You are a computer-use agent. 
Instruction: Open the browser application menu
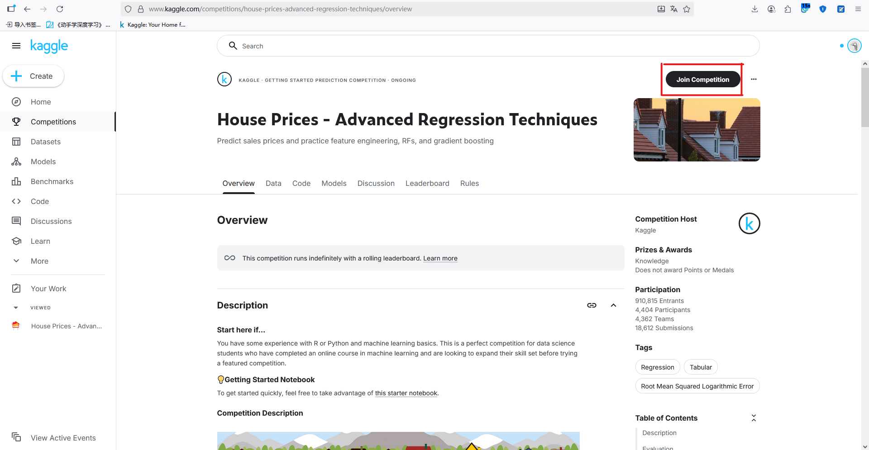point(858,9)
